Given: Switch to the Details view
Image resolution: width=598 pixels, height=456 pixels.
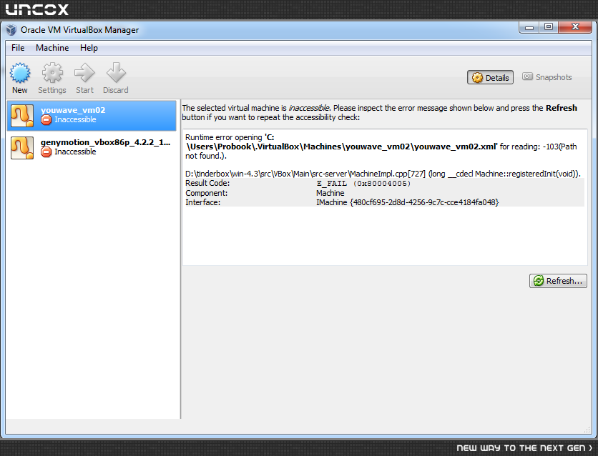Looking at the screenshot, I should coord(491,77).
